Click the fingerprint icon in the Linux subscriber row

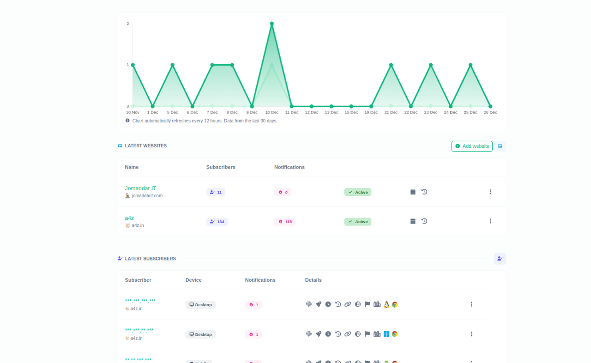pyautogui.click(x=309, y=304)
